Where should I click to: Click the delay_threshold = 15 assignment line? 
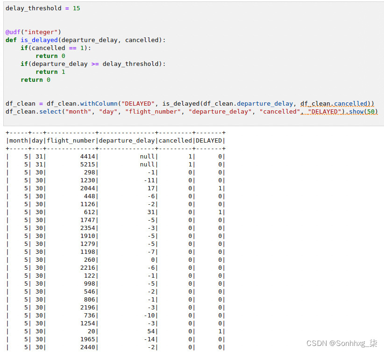coord(43,8)
